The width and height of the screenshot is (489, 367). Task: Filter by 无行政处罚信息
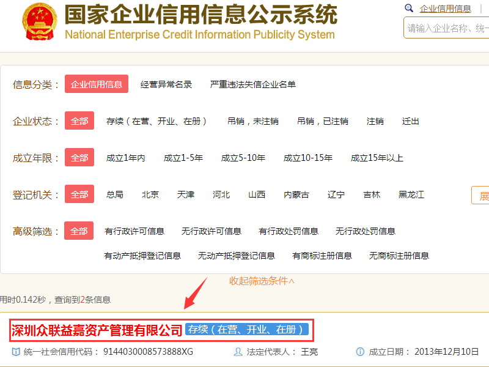[366, 231]
